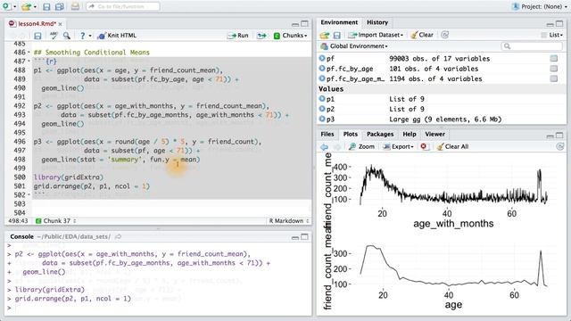The width and height of the screenshot is (571, 321).
Task: Close the lesson4.Rmd tab
Action: [60, 24]
